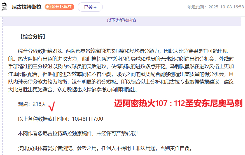Click the red checkmark beside 218大
245x155 pixels.
[52, 106]
